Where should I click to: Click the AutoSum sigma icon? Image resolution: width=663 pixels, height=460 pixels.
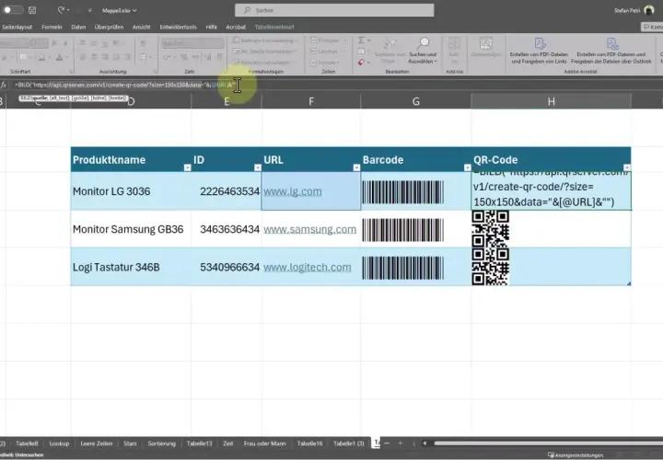361,40
